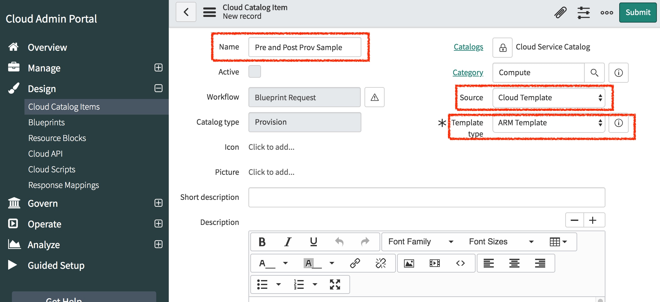
Task: Open the Category link label
Action: coord(468,73)
